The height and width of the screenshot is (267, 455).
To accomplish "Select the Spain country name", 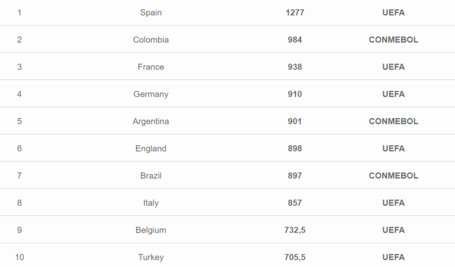I will 150,12.
